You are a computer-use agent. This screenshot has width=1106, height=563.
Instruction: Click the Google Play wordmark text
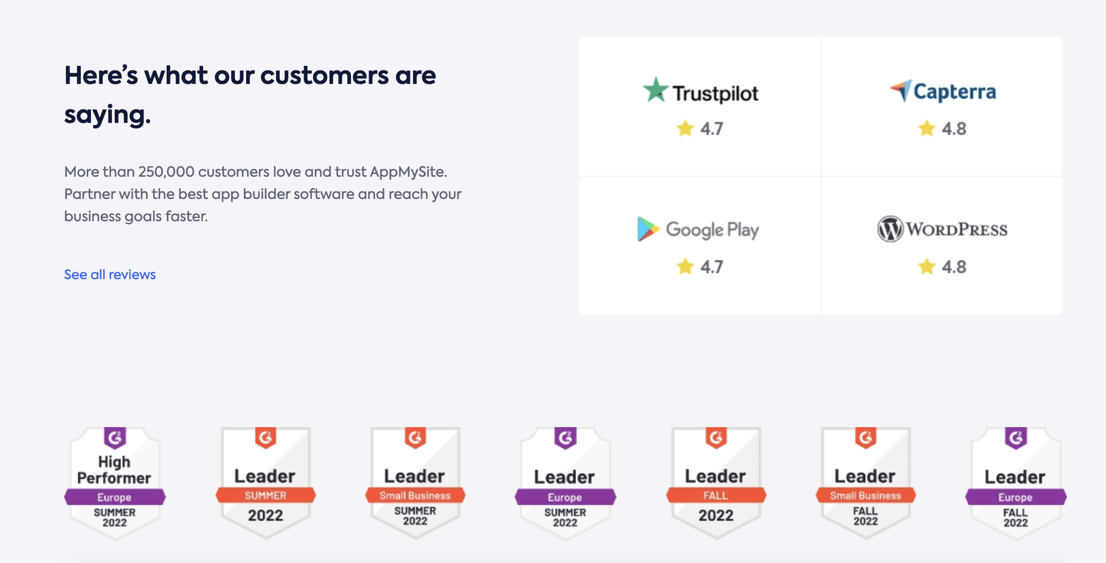[712, 230]
